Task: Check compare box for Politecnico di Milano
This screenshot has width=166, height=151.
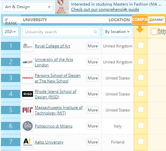Action: coord(141,126)
